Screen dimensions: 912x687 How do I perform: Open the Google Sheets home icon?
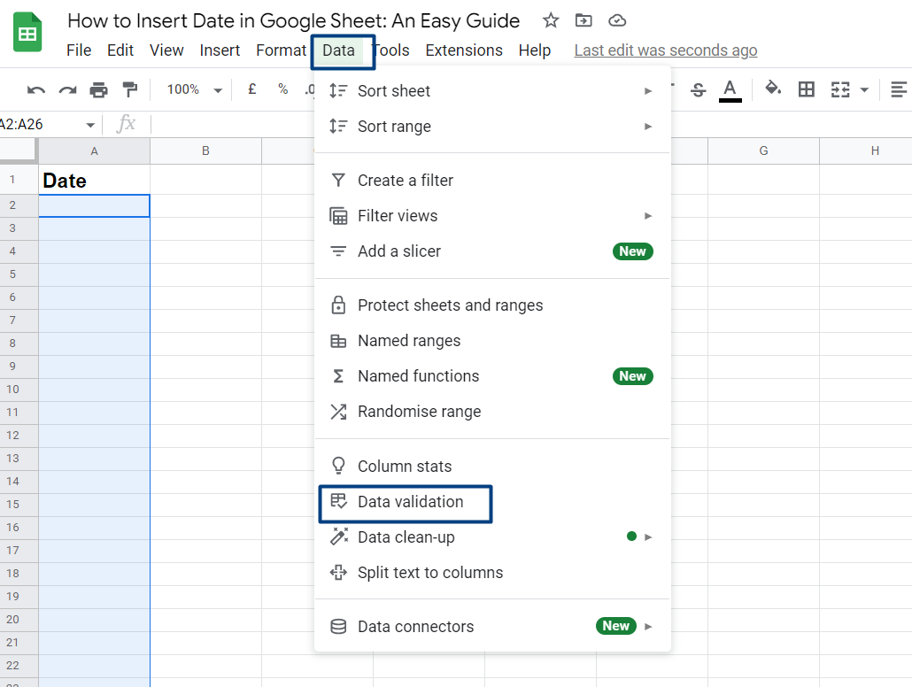coord(27,33)
